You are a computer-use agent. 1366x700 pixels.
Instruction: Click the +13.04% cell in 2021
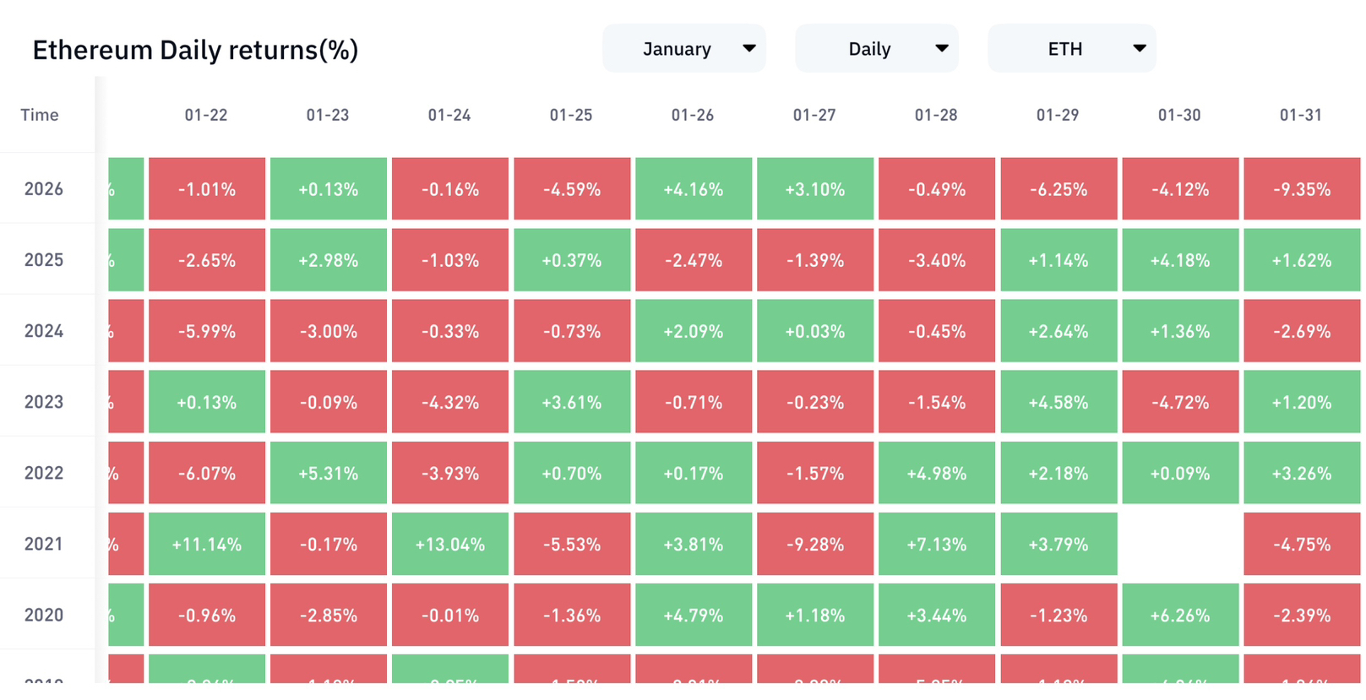pyautogui.click(x=449, y=544)
